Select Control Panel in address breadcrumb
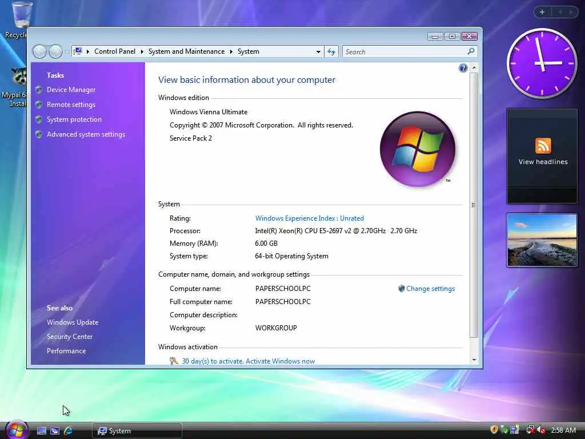 [x=114, y=51]
